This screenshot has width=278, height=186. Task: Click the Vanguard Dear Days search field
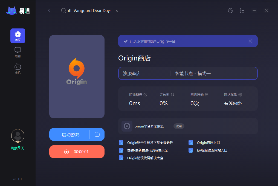coord(90,11)
